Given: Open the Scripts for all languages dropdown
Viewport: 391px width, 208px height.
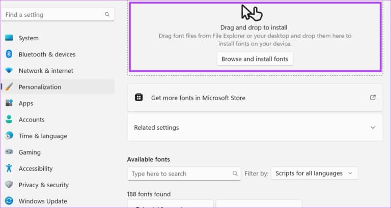Looking at the screenshot, I should (x=314, y=173).
